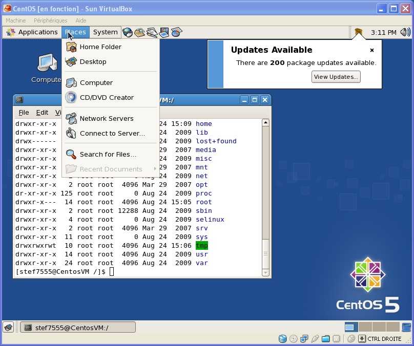Click VirtualBox shared folders status icon
The height and width of the screenshot is (346, 414).
(x=326, y=339)
